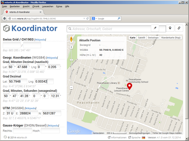Open the Swiss Grid Wikipedia link
Screen dimensions: 189x141
pyautogui.click(x=40, y=40)
